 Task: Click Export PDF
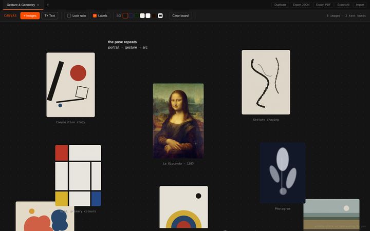coord(323,5)
